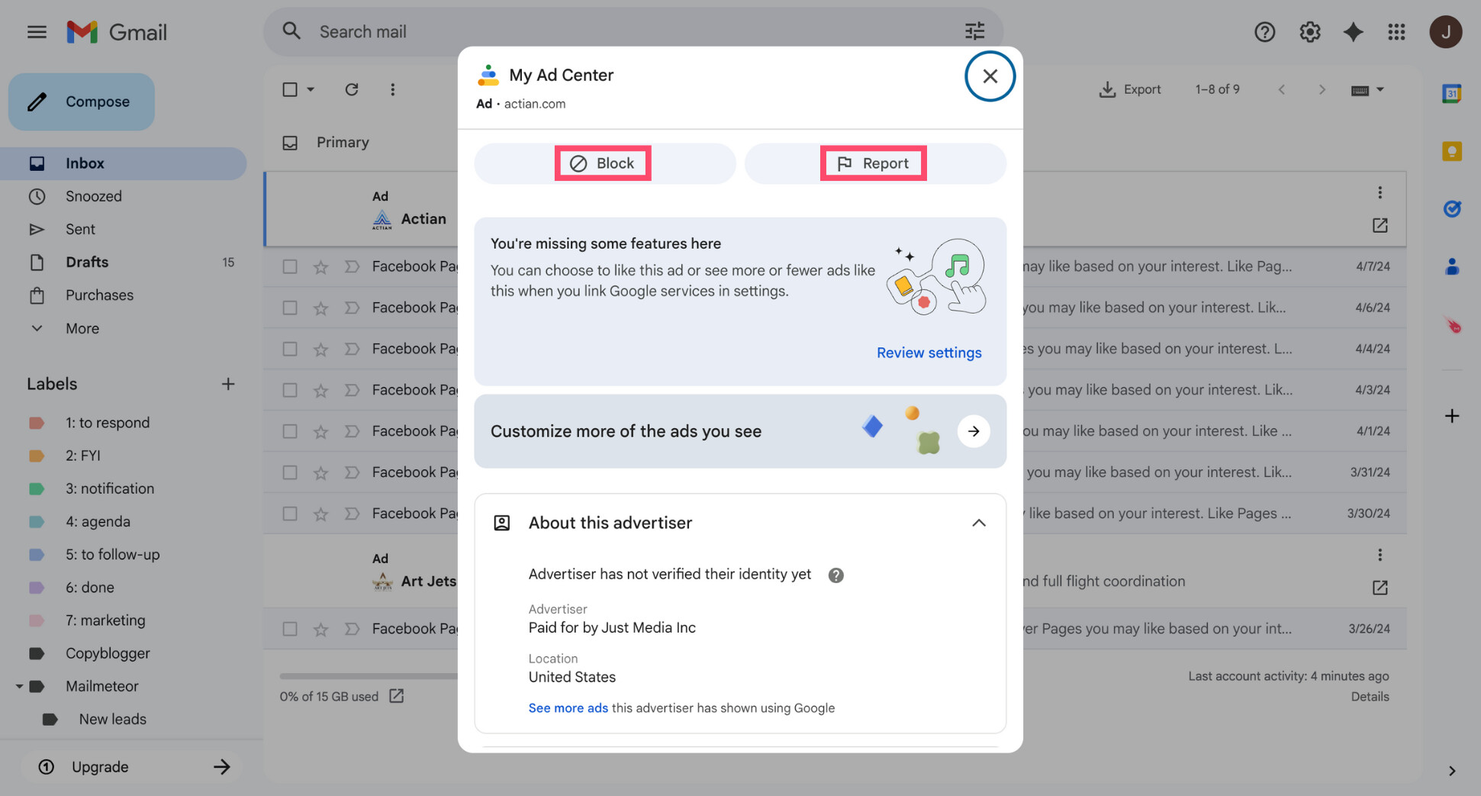Star the Facebook Page email dated 4/7/24

(x=320, y=266)
